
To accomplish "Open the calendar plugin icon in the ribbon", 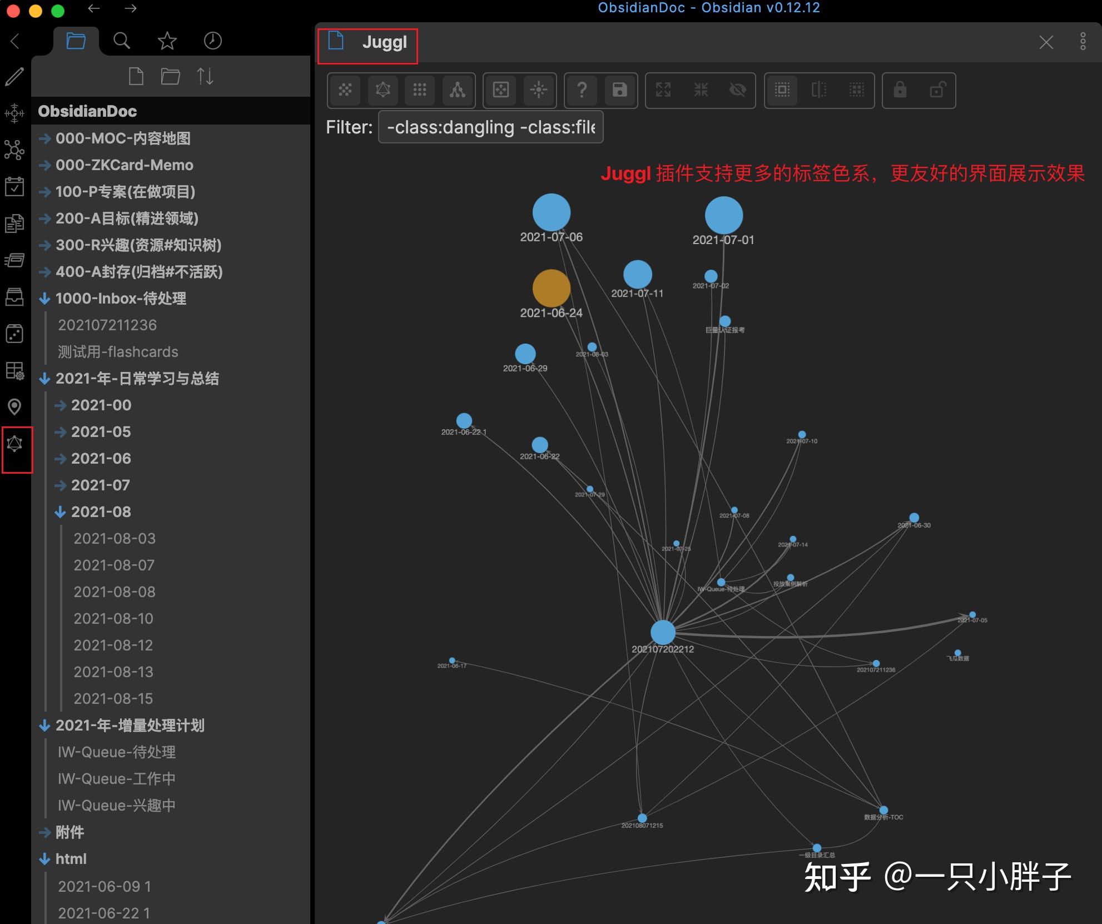I will pos(15,186).
